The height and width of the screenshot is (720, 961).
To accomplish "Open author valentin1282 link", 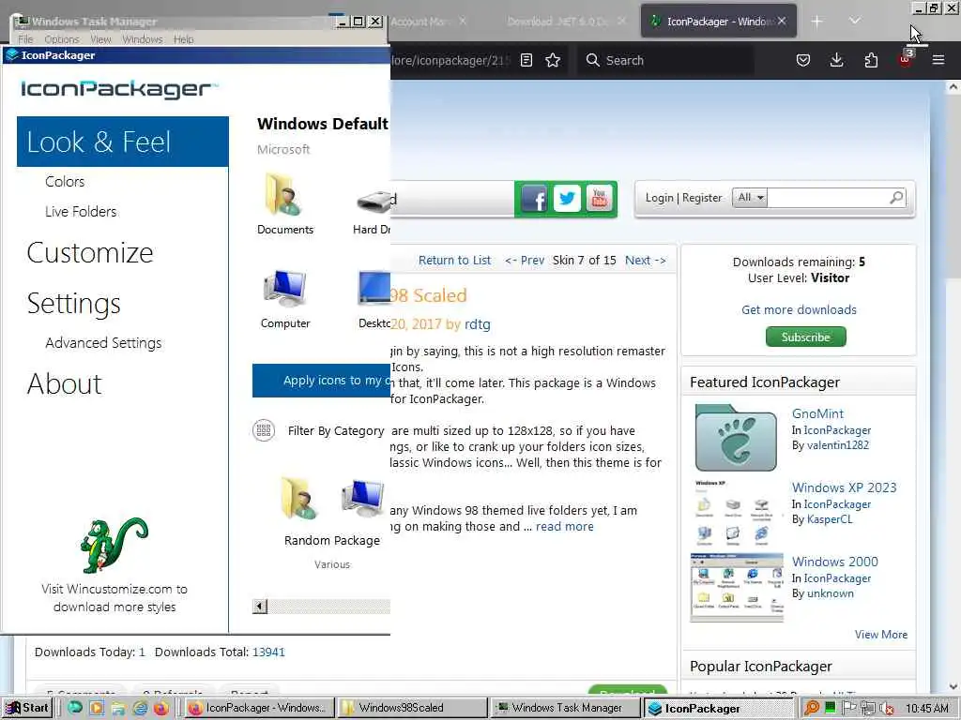I will (x=838, y=445).
